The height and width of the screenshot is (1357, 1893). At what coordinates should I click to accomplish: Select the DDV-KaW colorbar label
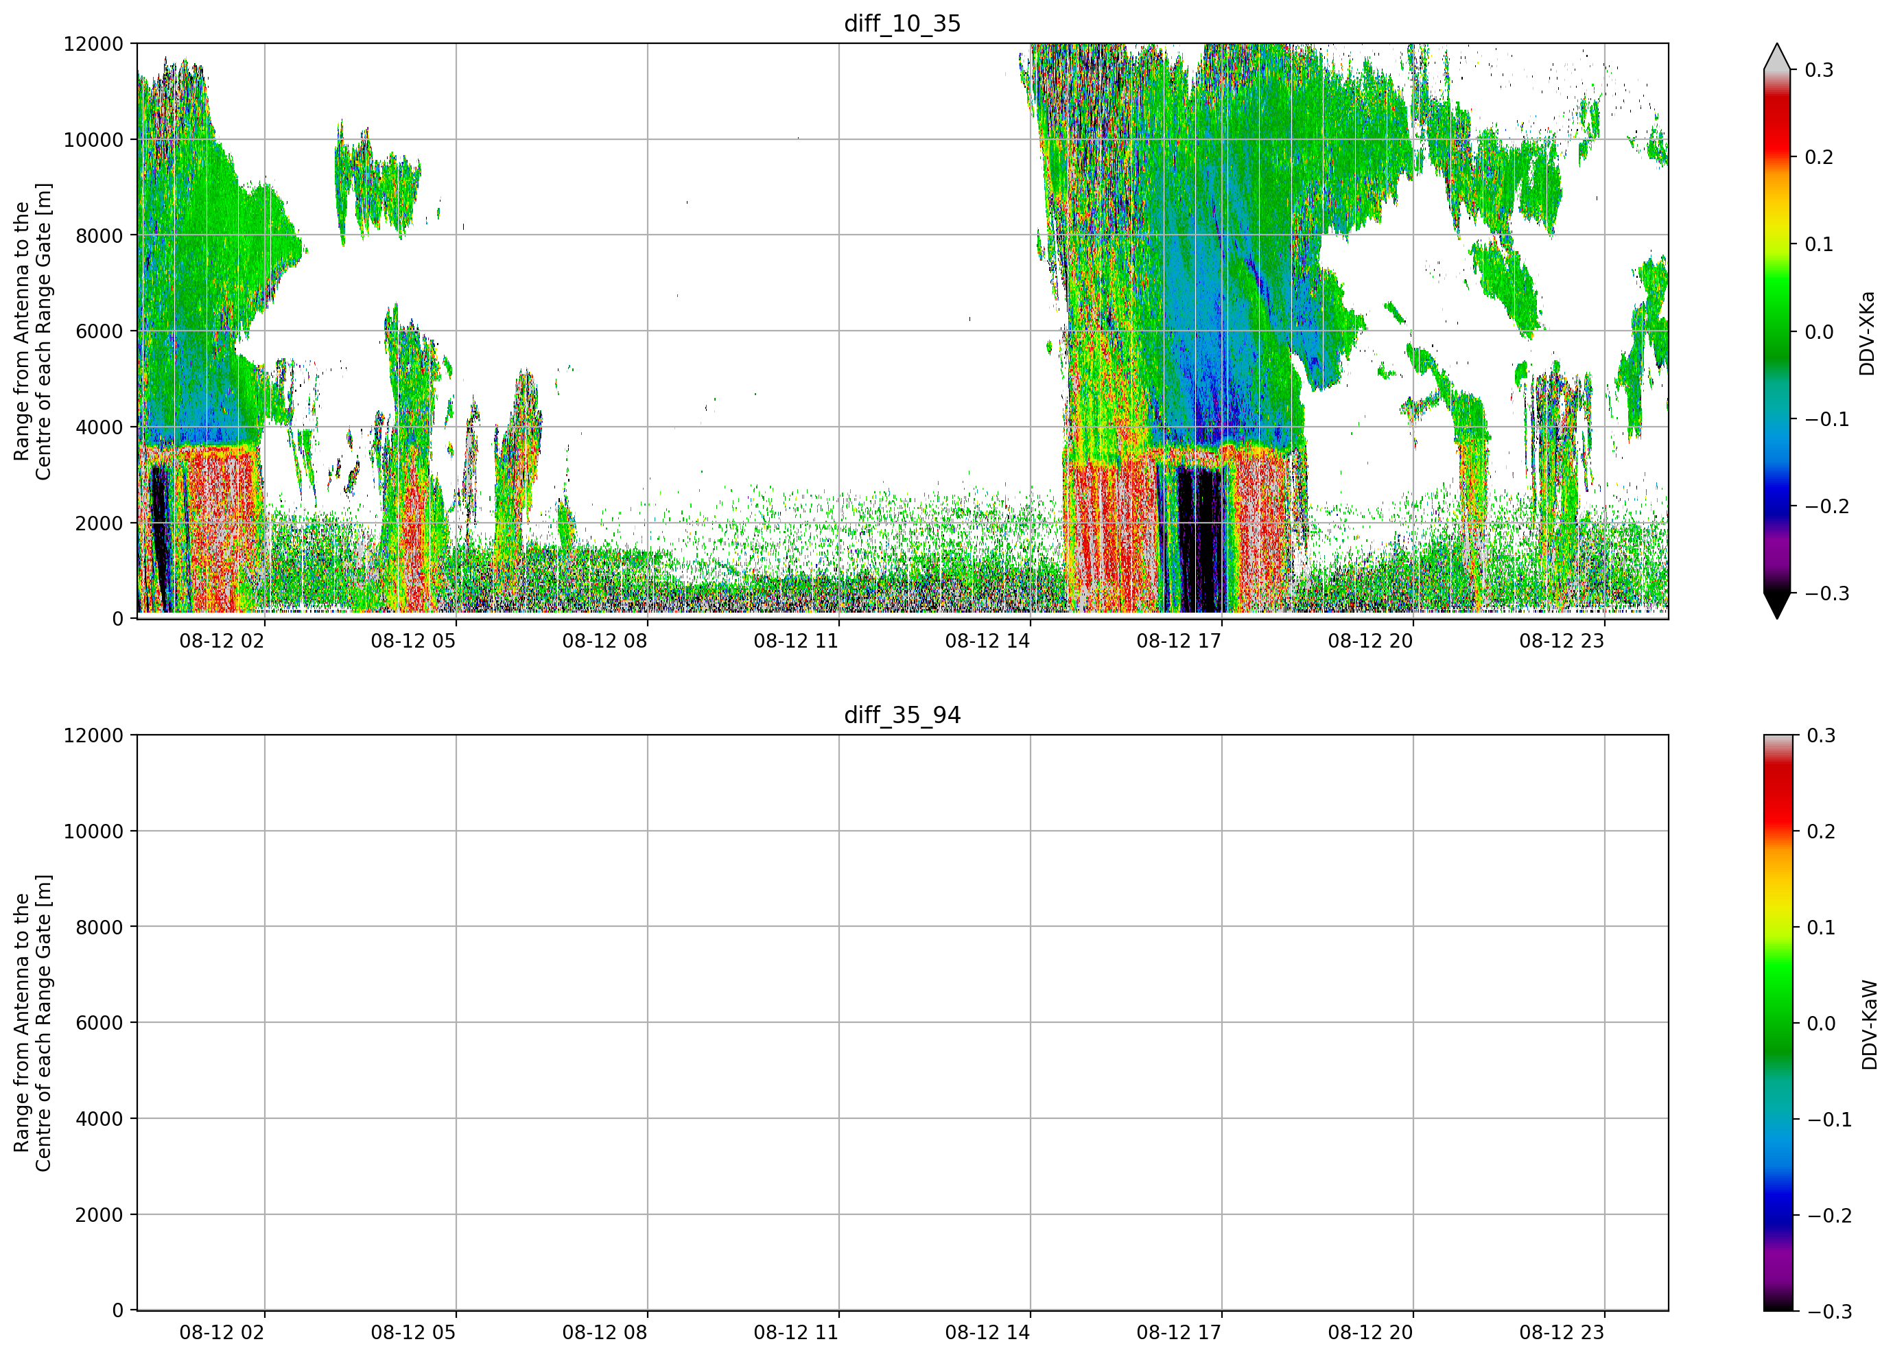(1870, 1025)
